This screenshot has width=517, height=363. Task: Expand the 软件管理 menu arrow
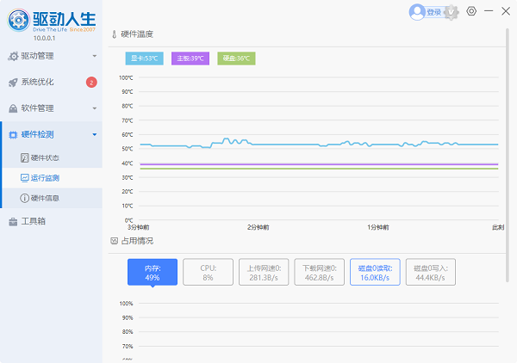(x=95, y=108)
